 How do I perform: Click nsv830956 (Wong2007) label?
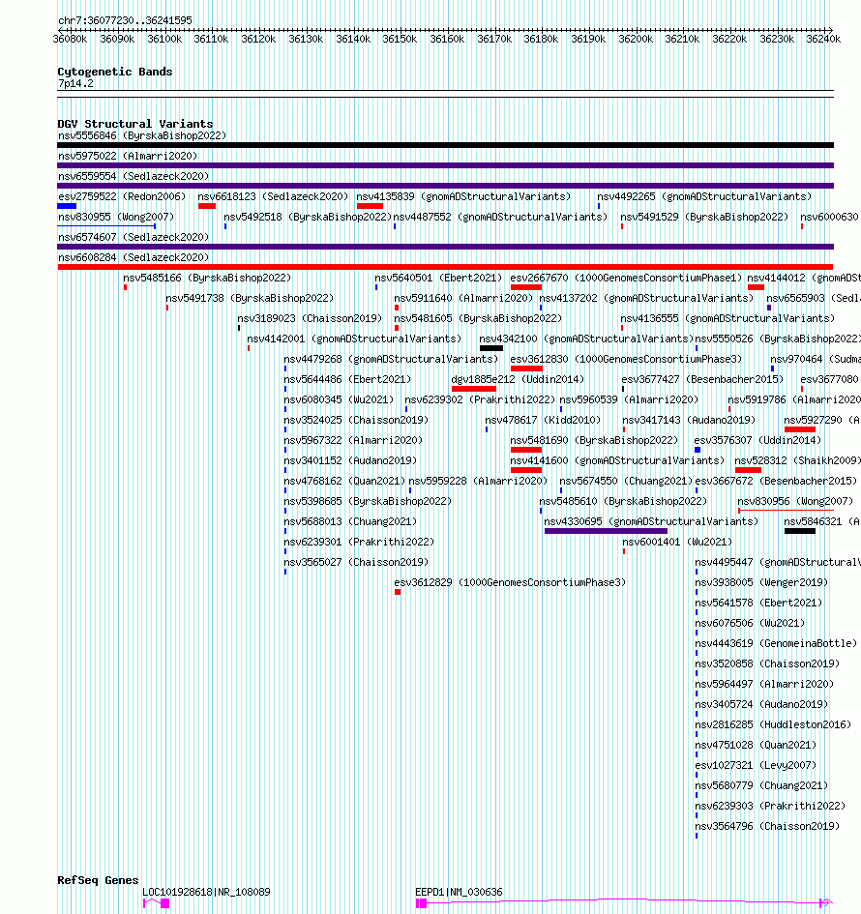click(x=795, y=502)
